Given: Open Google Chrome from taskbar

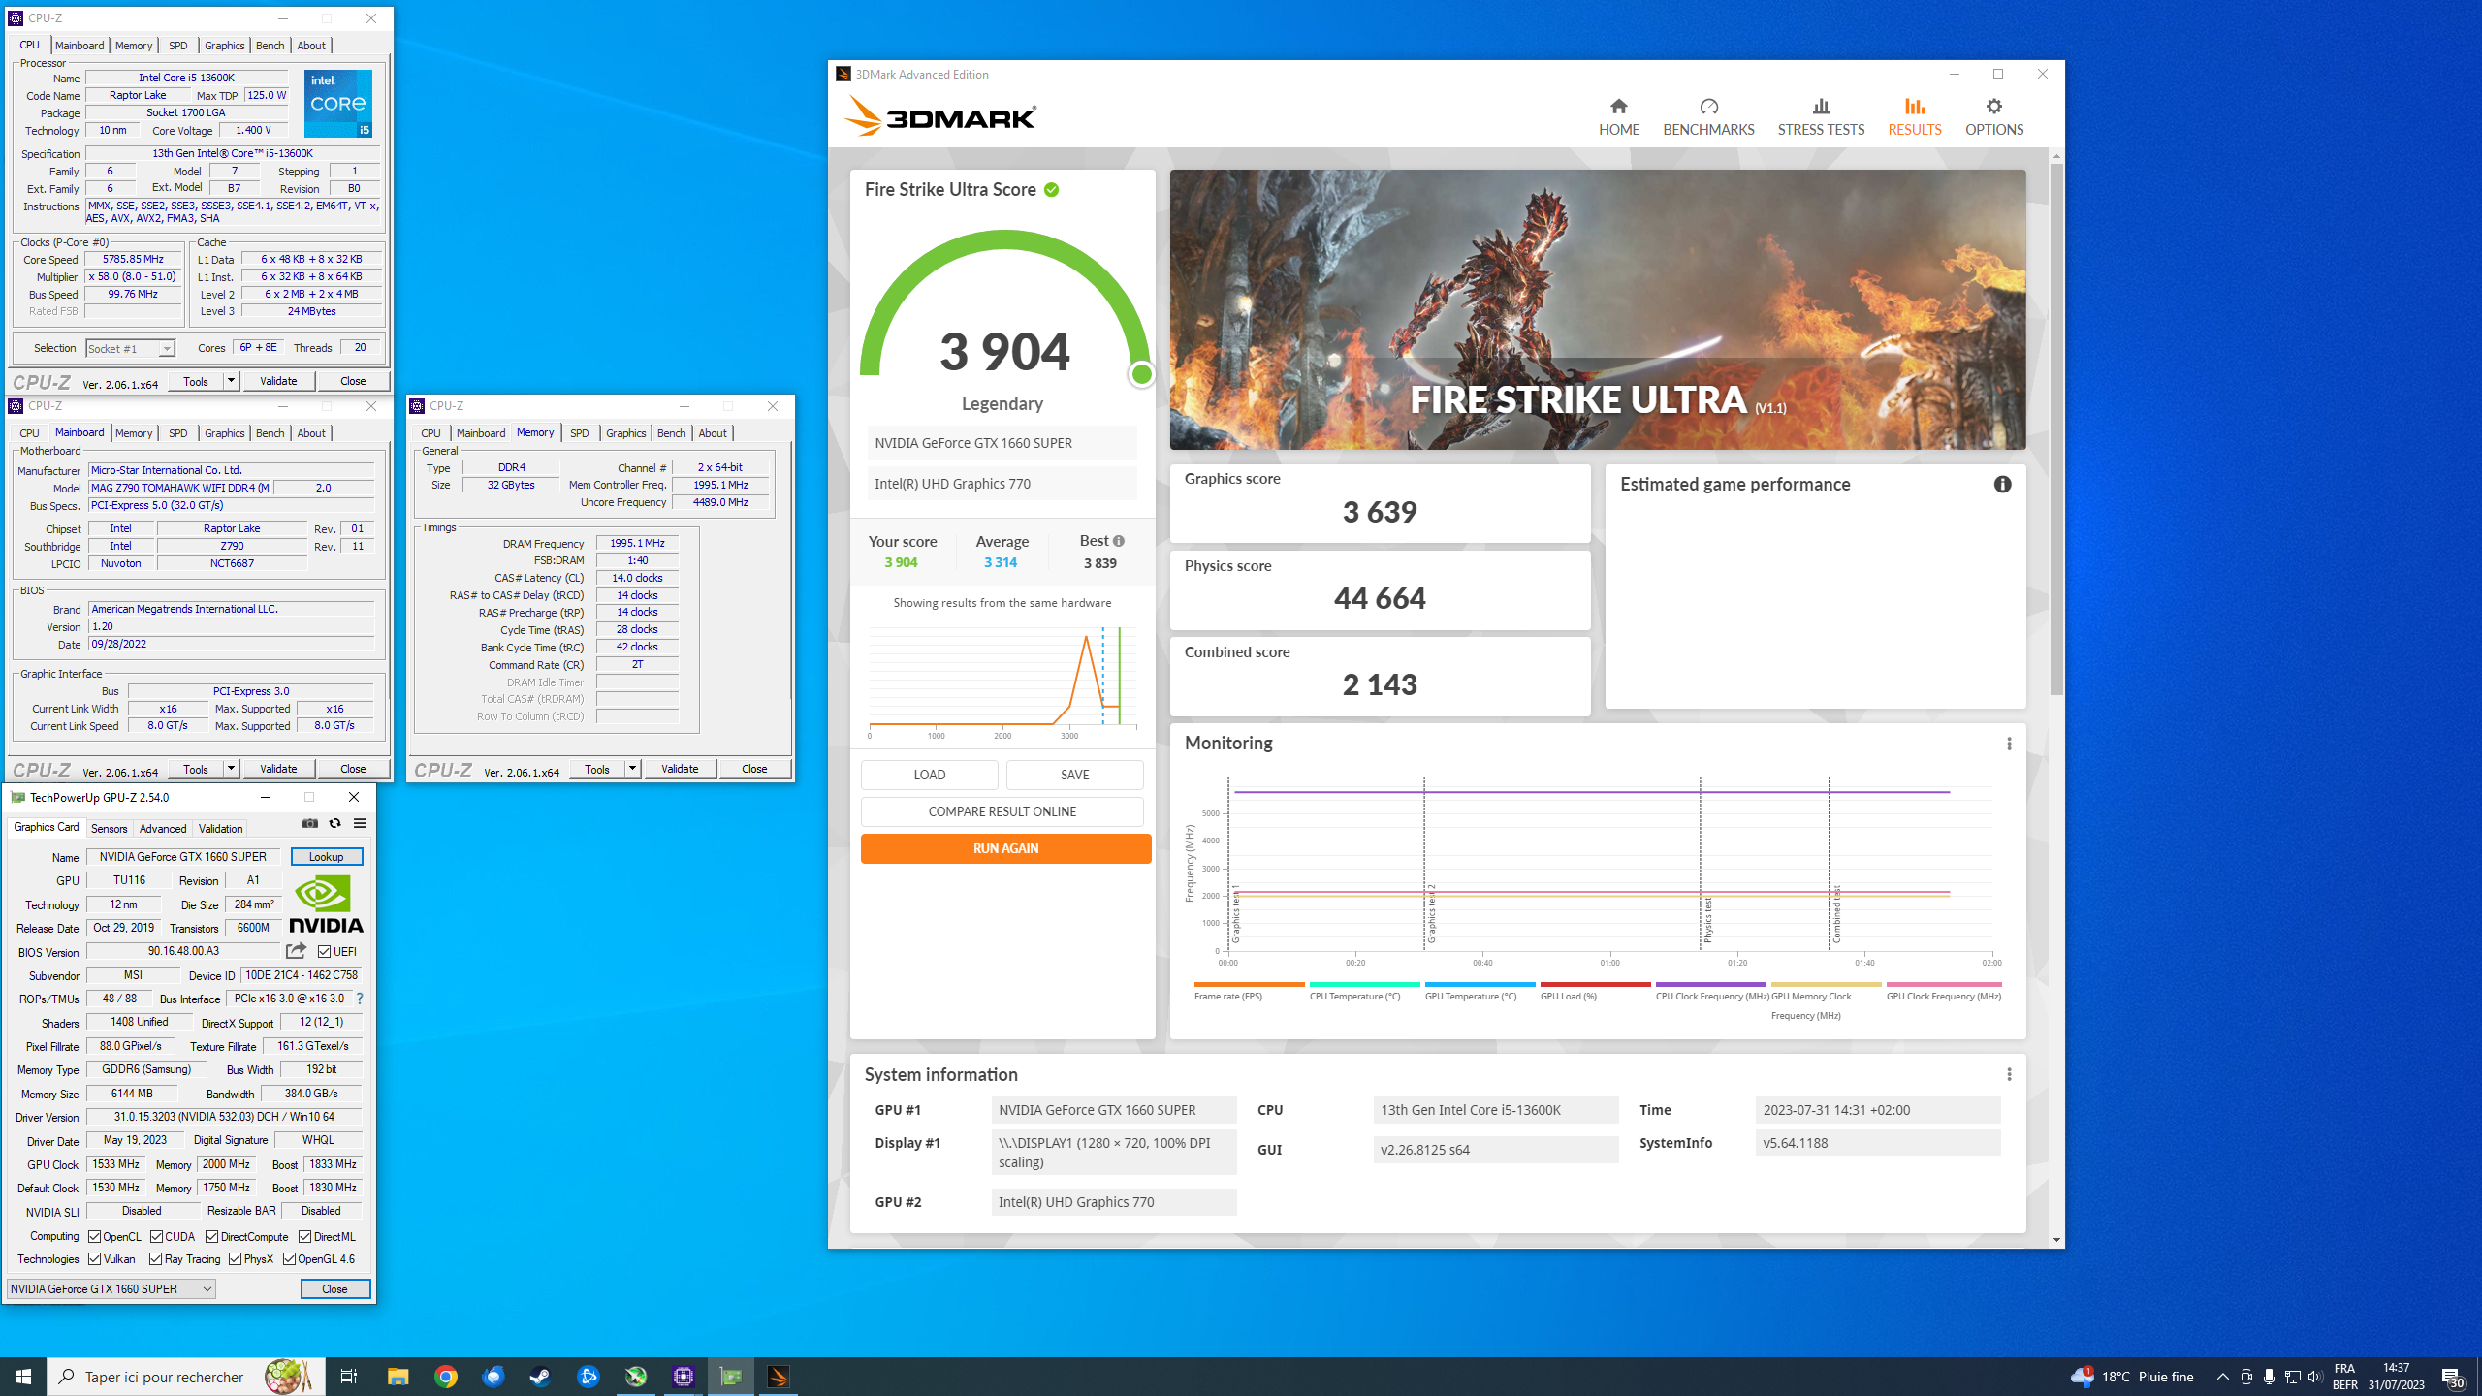Looking at the screenshot, I should click(446, 1377).
